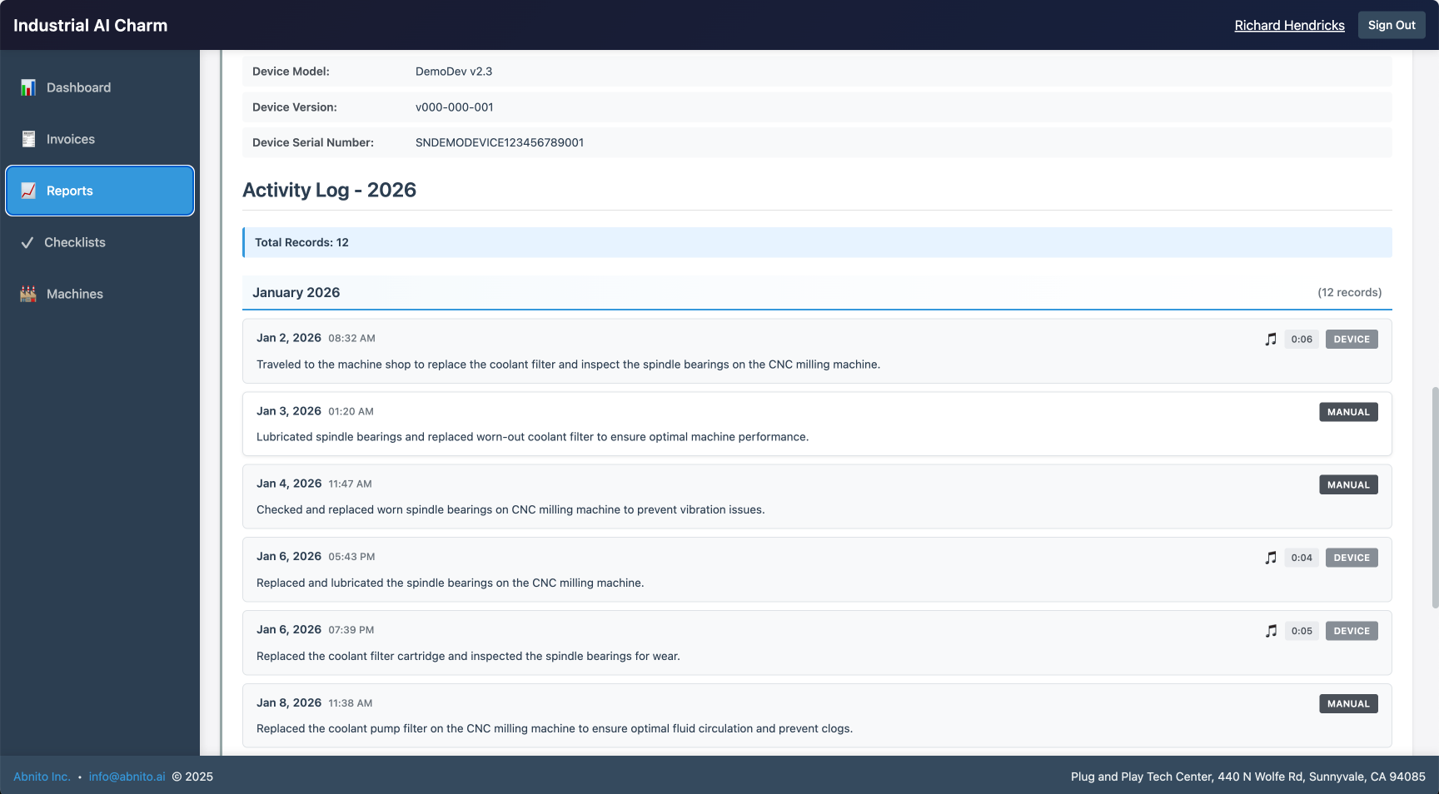This screenshot has height=794, width=1439.
Task: Click the music note on Jan 6 05:43 PM entry
Action: [x=1271, y=558]
